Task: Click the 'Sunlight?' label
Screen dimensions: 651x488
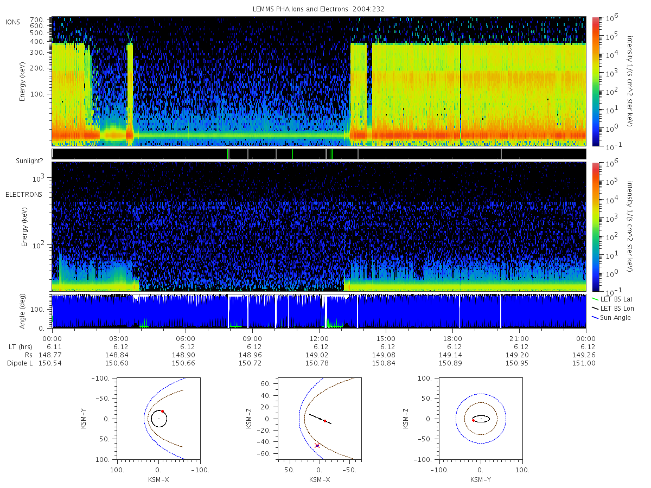Action: pyautogui.click(x=29, y=161)
